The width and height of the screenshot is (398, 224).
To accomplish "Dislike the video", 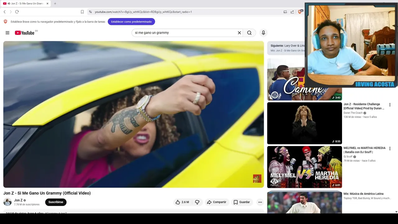I will pyautogui.click(x=197, y=202).
